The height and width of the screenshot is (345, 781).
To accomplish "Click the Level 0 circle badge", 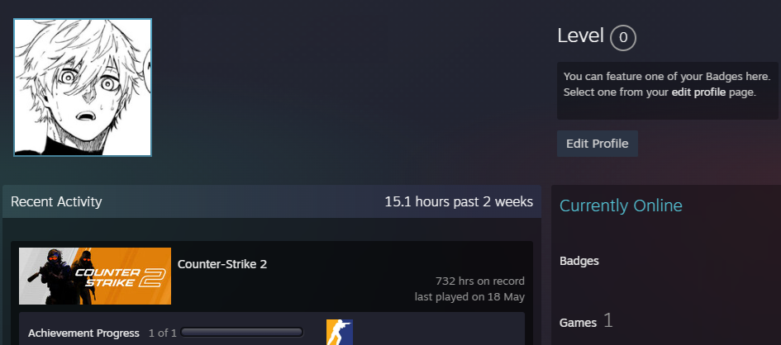I will pyautogui.click(x=623, y=38).
